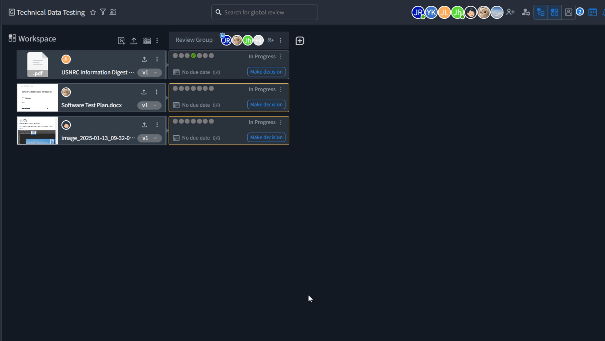Open the three-dot menu on Review Group header

[281, 40]
